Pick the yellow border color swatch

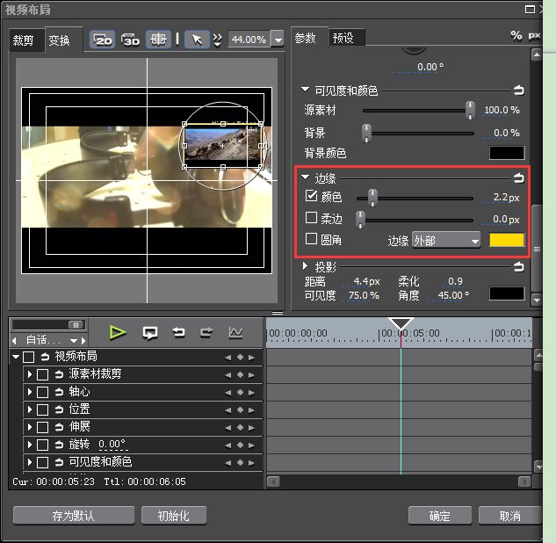[x=506, y=240]
